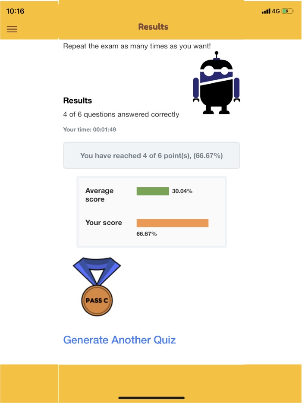The image size is (302, 403).
Task: Tap the cellular signal bars
Action: point(266,11)
